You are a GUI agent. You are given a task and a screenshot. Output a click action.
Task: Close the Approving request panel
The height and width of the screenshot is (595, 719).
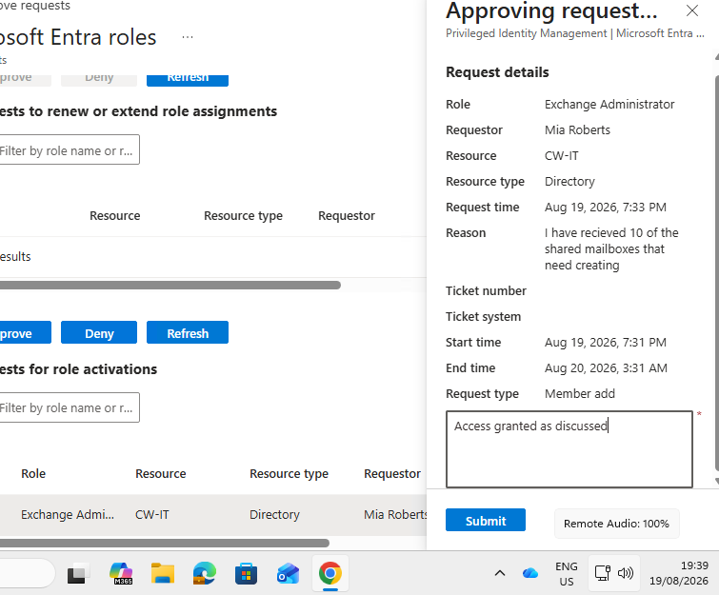tap(692, 10)
